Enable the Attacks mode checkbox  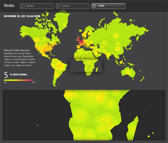23,6
